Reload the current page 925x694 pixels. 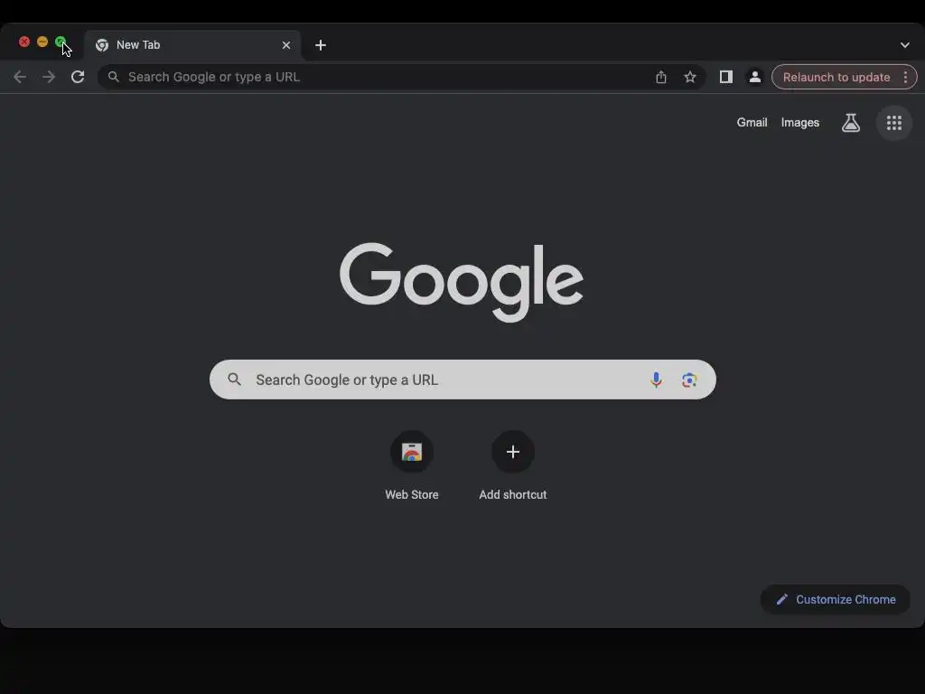coord(78,77)
